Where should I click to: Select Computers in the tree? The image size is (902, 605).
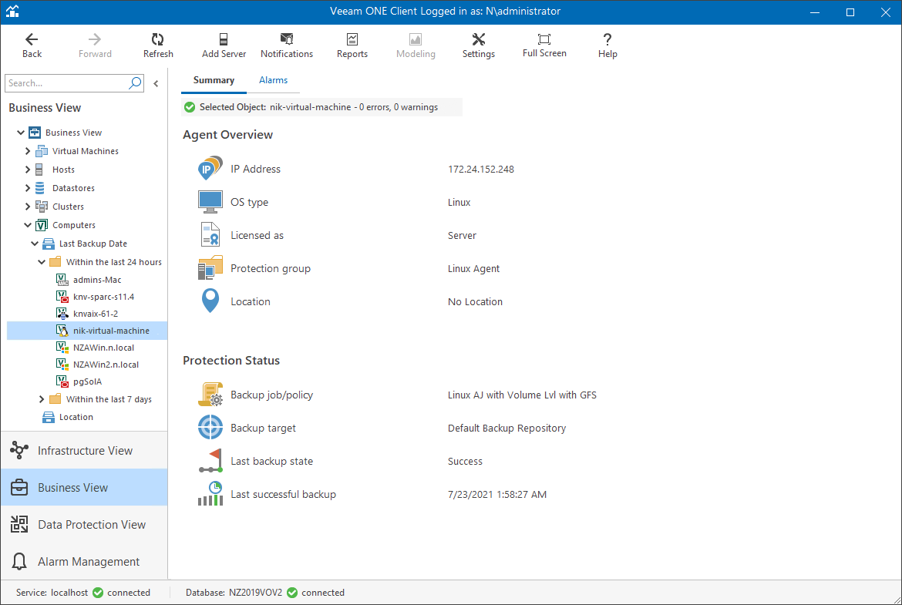tap(74, 225)
